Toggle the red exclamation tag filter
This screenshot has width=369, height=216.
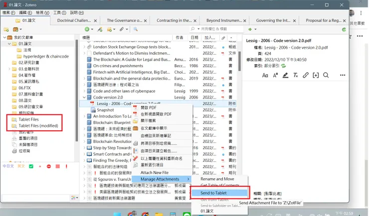pyautogui.click(x=66, y=166)
